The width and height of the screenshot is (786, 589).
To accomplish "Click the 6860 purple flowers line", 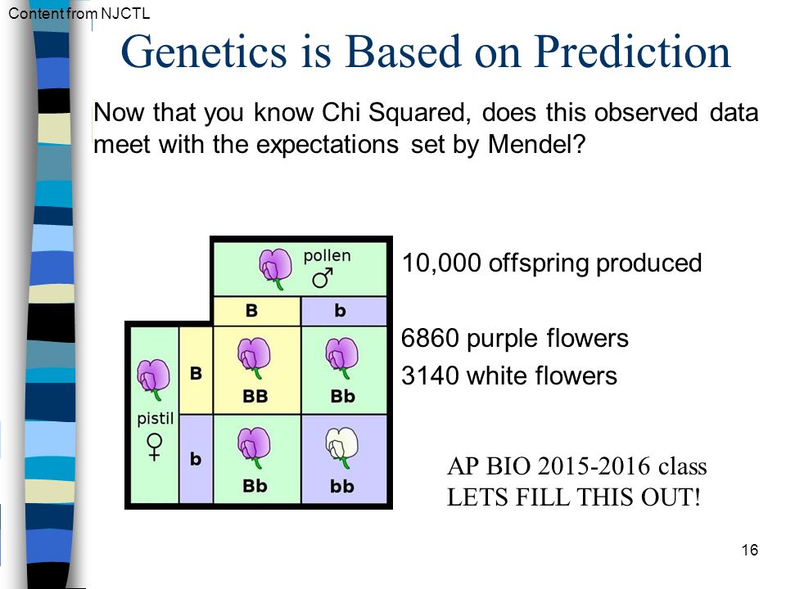I will (514, 338).
